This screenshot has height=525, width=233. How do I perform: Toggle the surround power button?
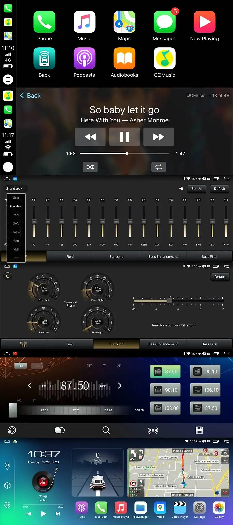click(8, 276)
